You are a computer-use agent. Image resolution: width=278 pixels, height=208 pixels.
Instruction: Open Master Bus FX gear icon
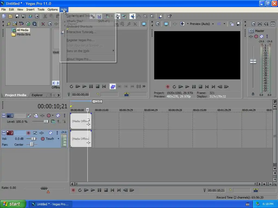click(256, 37)
